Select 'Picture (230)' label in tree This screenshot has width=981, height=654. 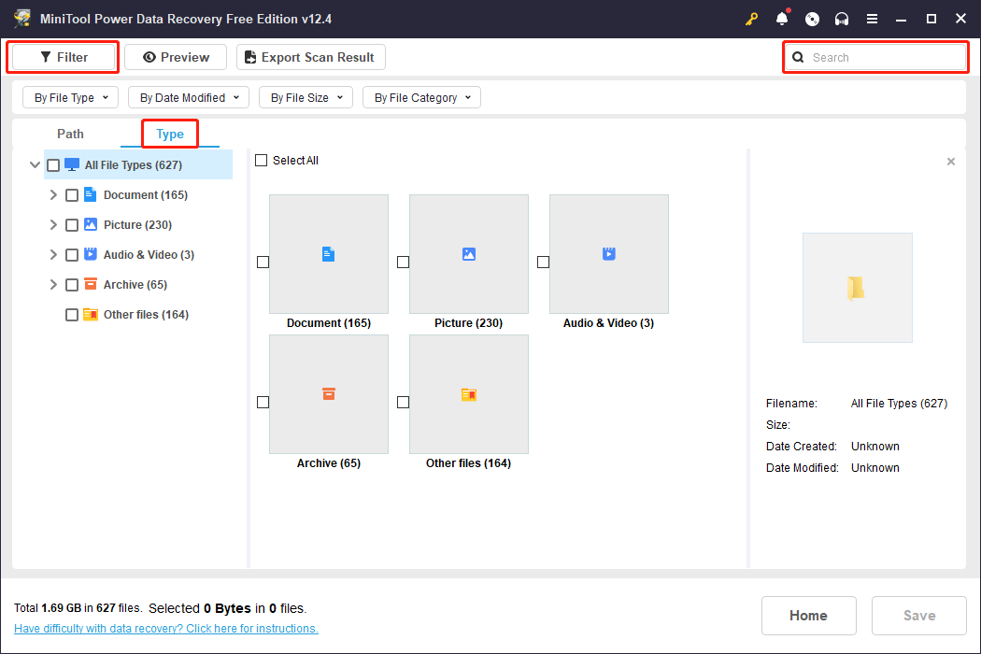pyautogui.click(x=137, y=224)
